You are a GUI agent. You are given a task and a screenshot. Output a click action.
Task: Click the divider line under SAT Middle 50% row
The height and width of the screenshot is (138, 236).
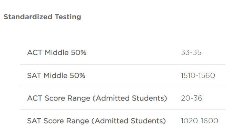pos(123,87)
